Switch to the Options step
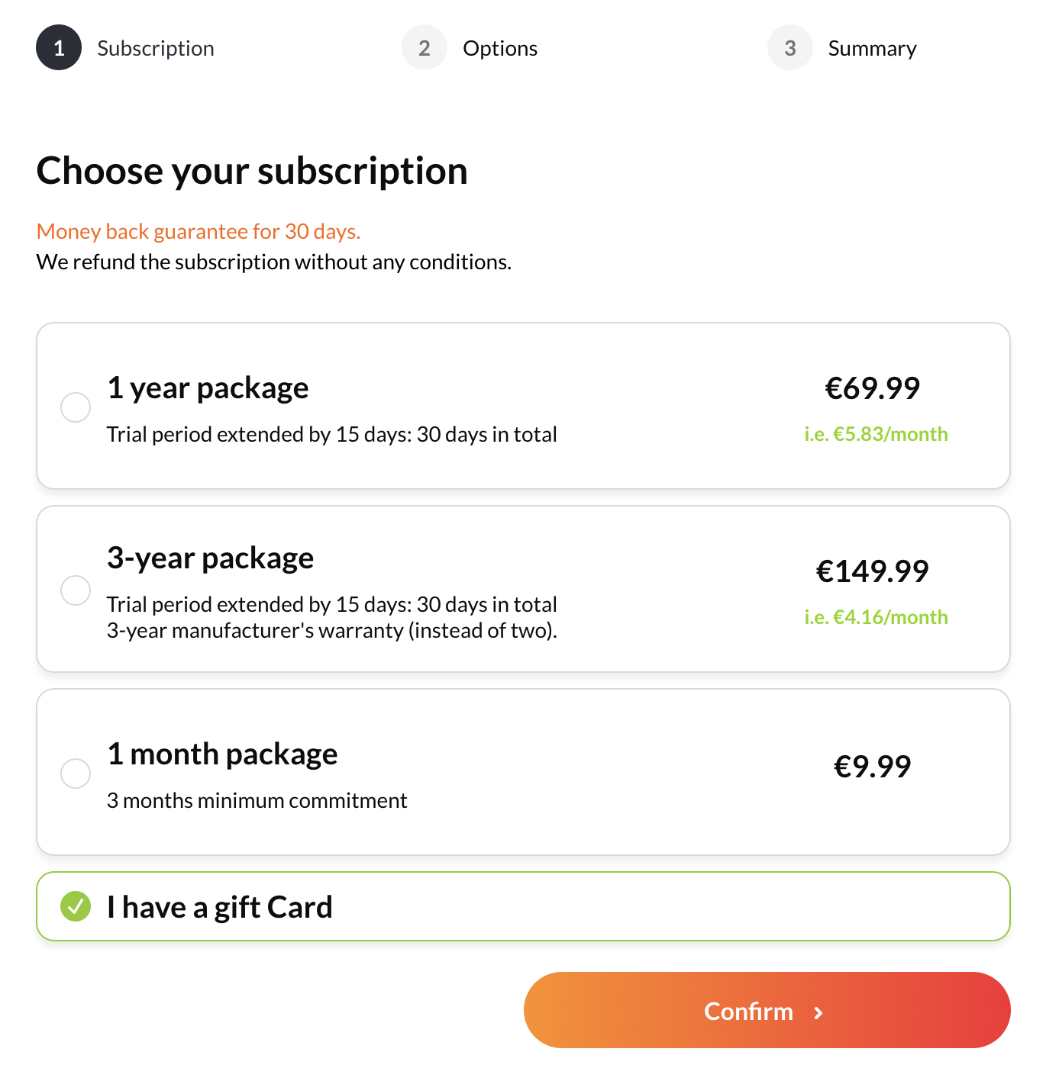This screenshot has width=1046, height=1068. coord(500,47)
